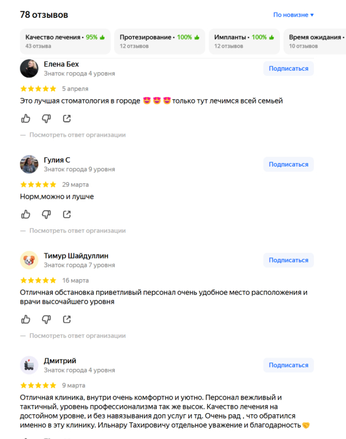
Task: Dislike Гулия С's review
Action: (46, 214)
